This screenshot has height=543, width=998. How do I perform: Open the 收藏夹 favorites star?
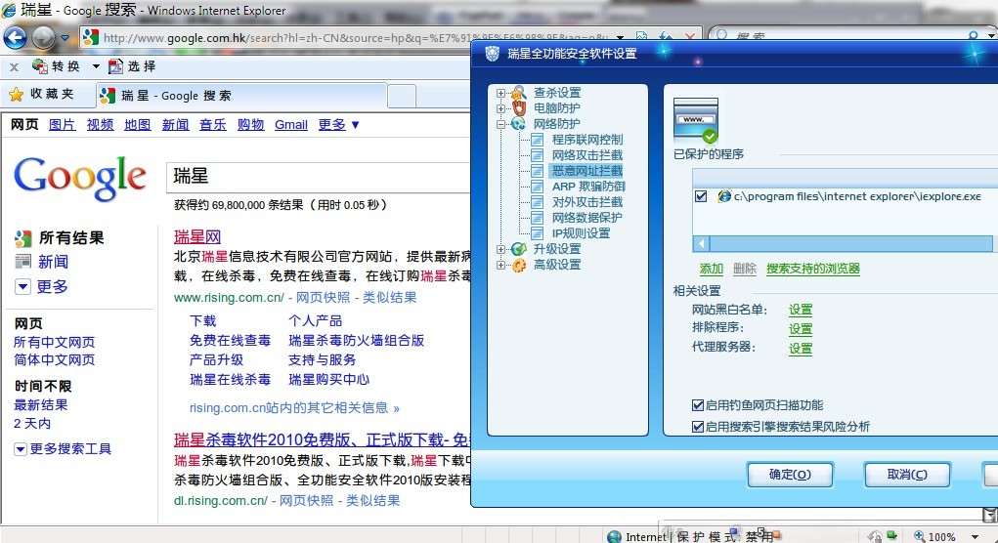[x=16, y=95]
